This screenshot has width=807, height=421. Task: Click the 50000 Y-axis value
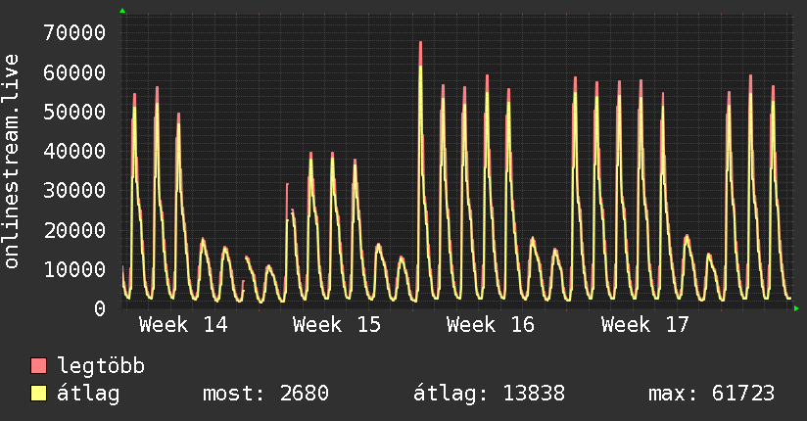pos(74,112)
